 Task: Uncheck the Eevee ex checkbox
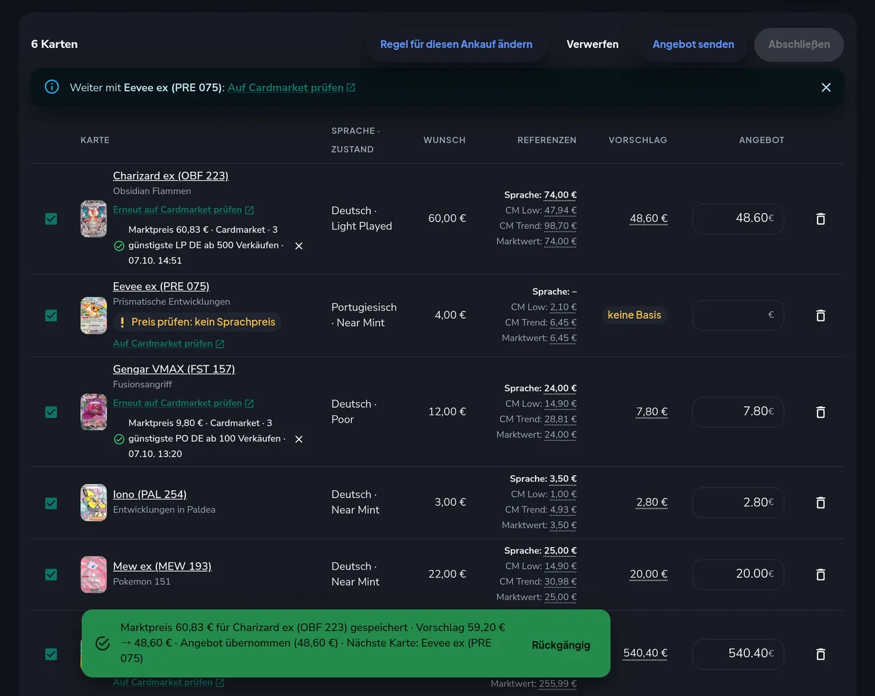(51, 316)
